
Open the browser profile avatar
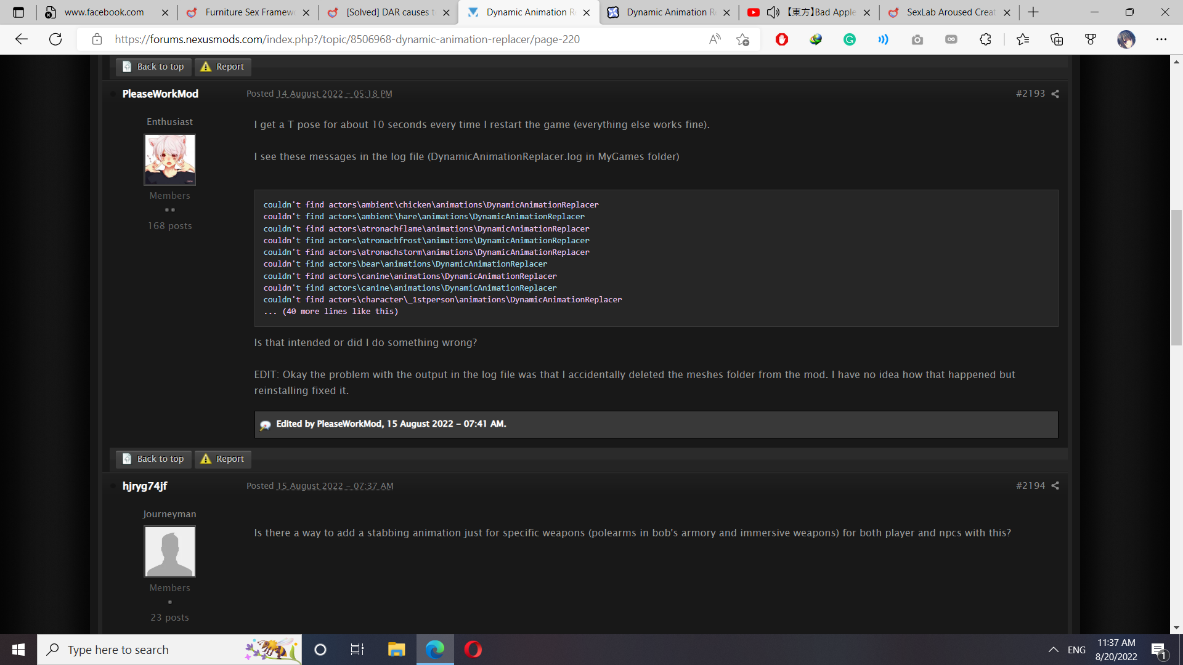[1126, 39]
